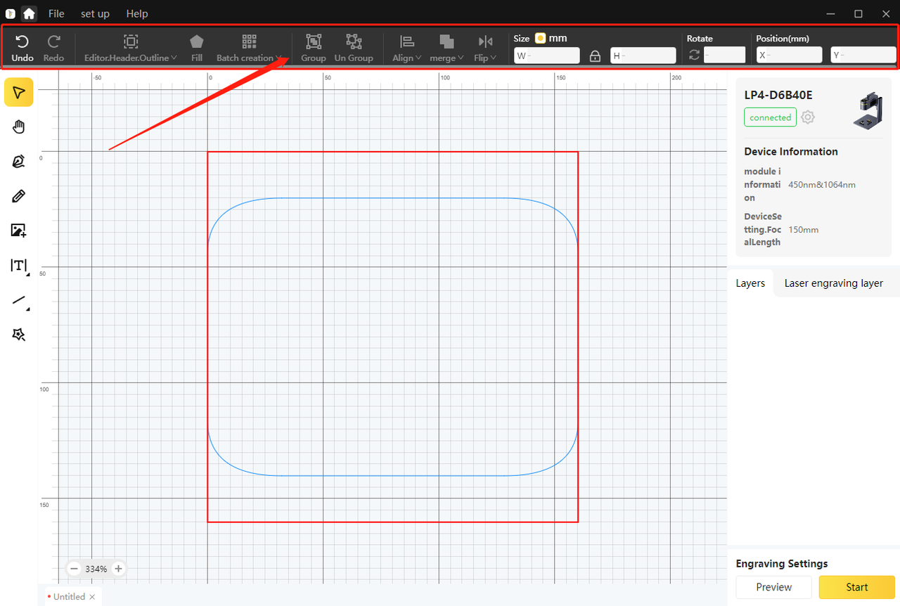Click the connected status badge
This screenshot has height=606, width=900.
770,117
